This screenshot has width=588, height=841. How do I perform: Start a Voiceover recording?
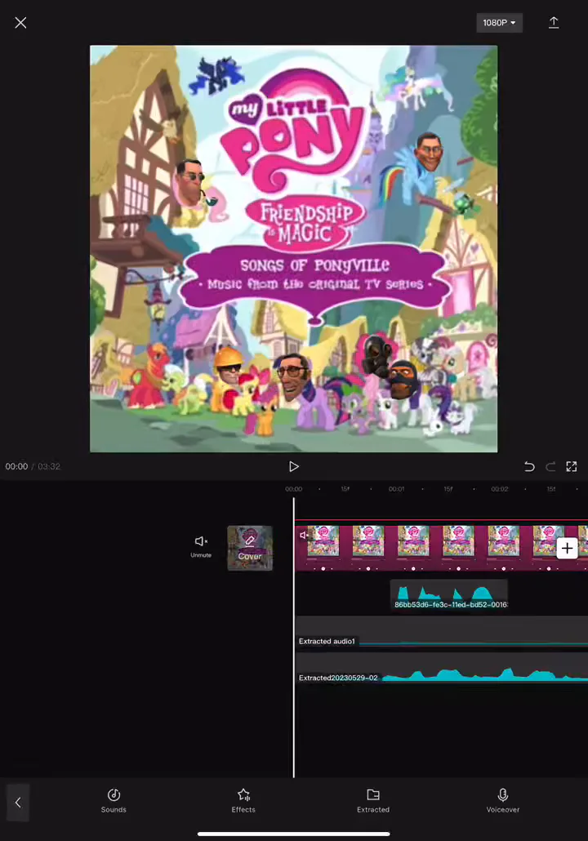(x=503, y=801)
